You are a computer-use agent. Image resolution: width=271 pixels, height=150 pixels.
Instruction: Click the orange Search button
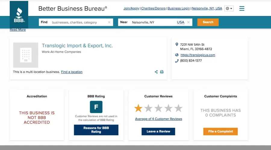pyautogui.click(x=208, y=22)
